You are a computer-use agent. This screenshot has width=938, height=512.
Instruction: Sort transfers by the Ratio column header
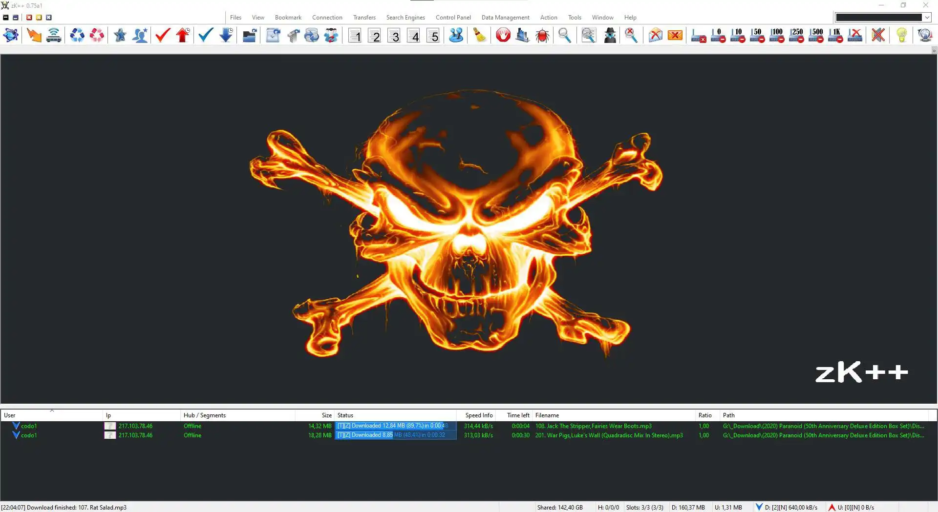click(x=707, y=415)
